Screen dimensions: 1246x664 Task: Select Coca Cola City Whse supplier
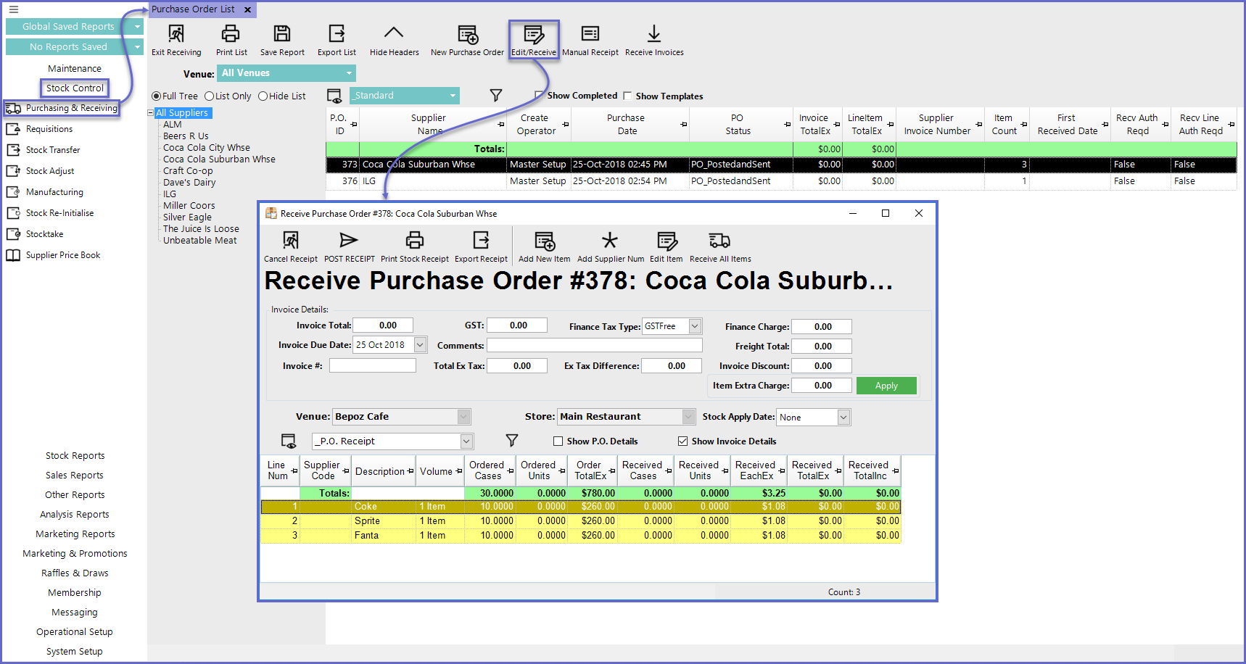(x=207, y=148)
